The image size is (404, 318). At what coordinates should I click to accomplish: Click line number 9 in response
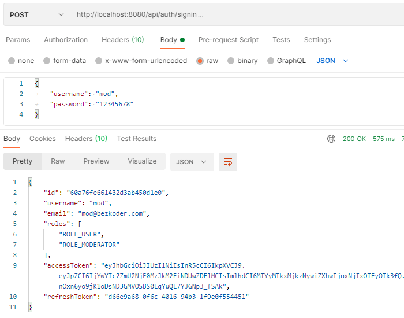pos(15,265)
